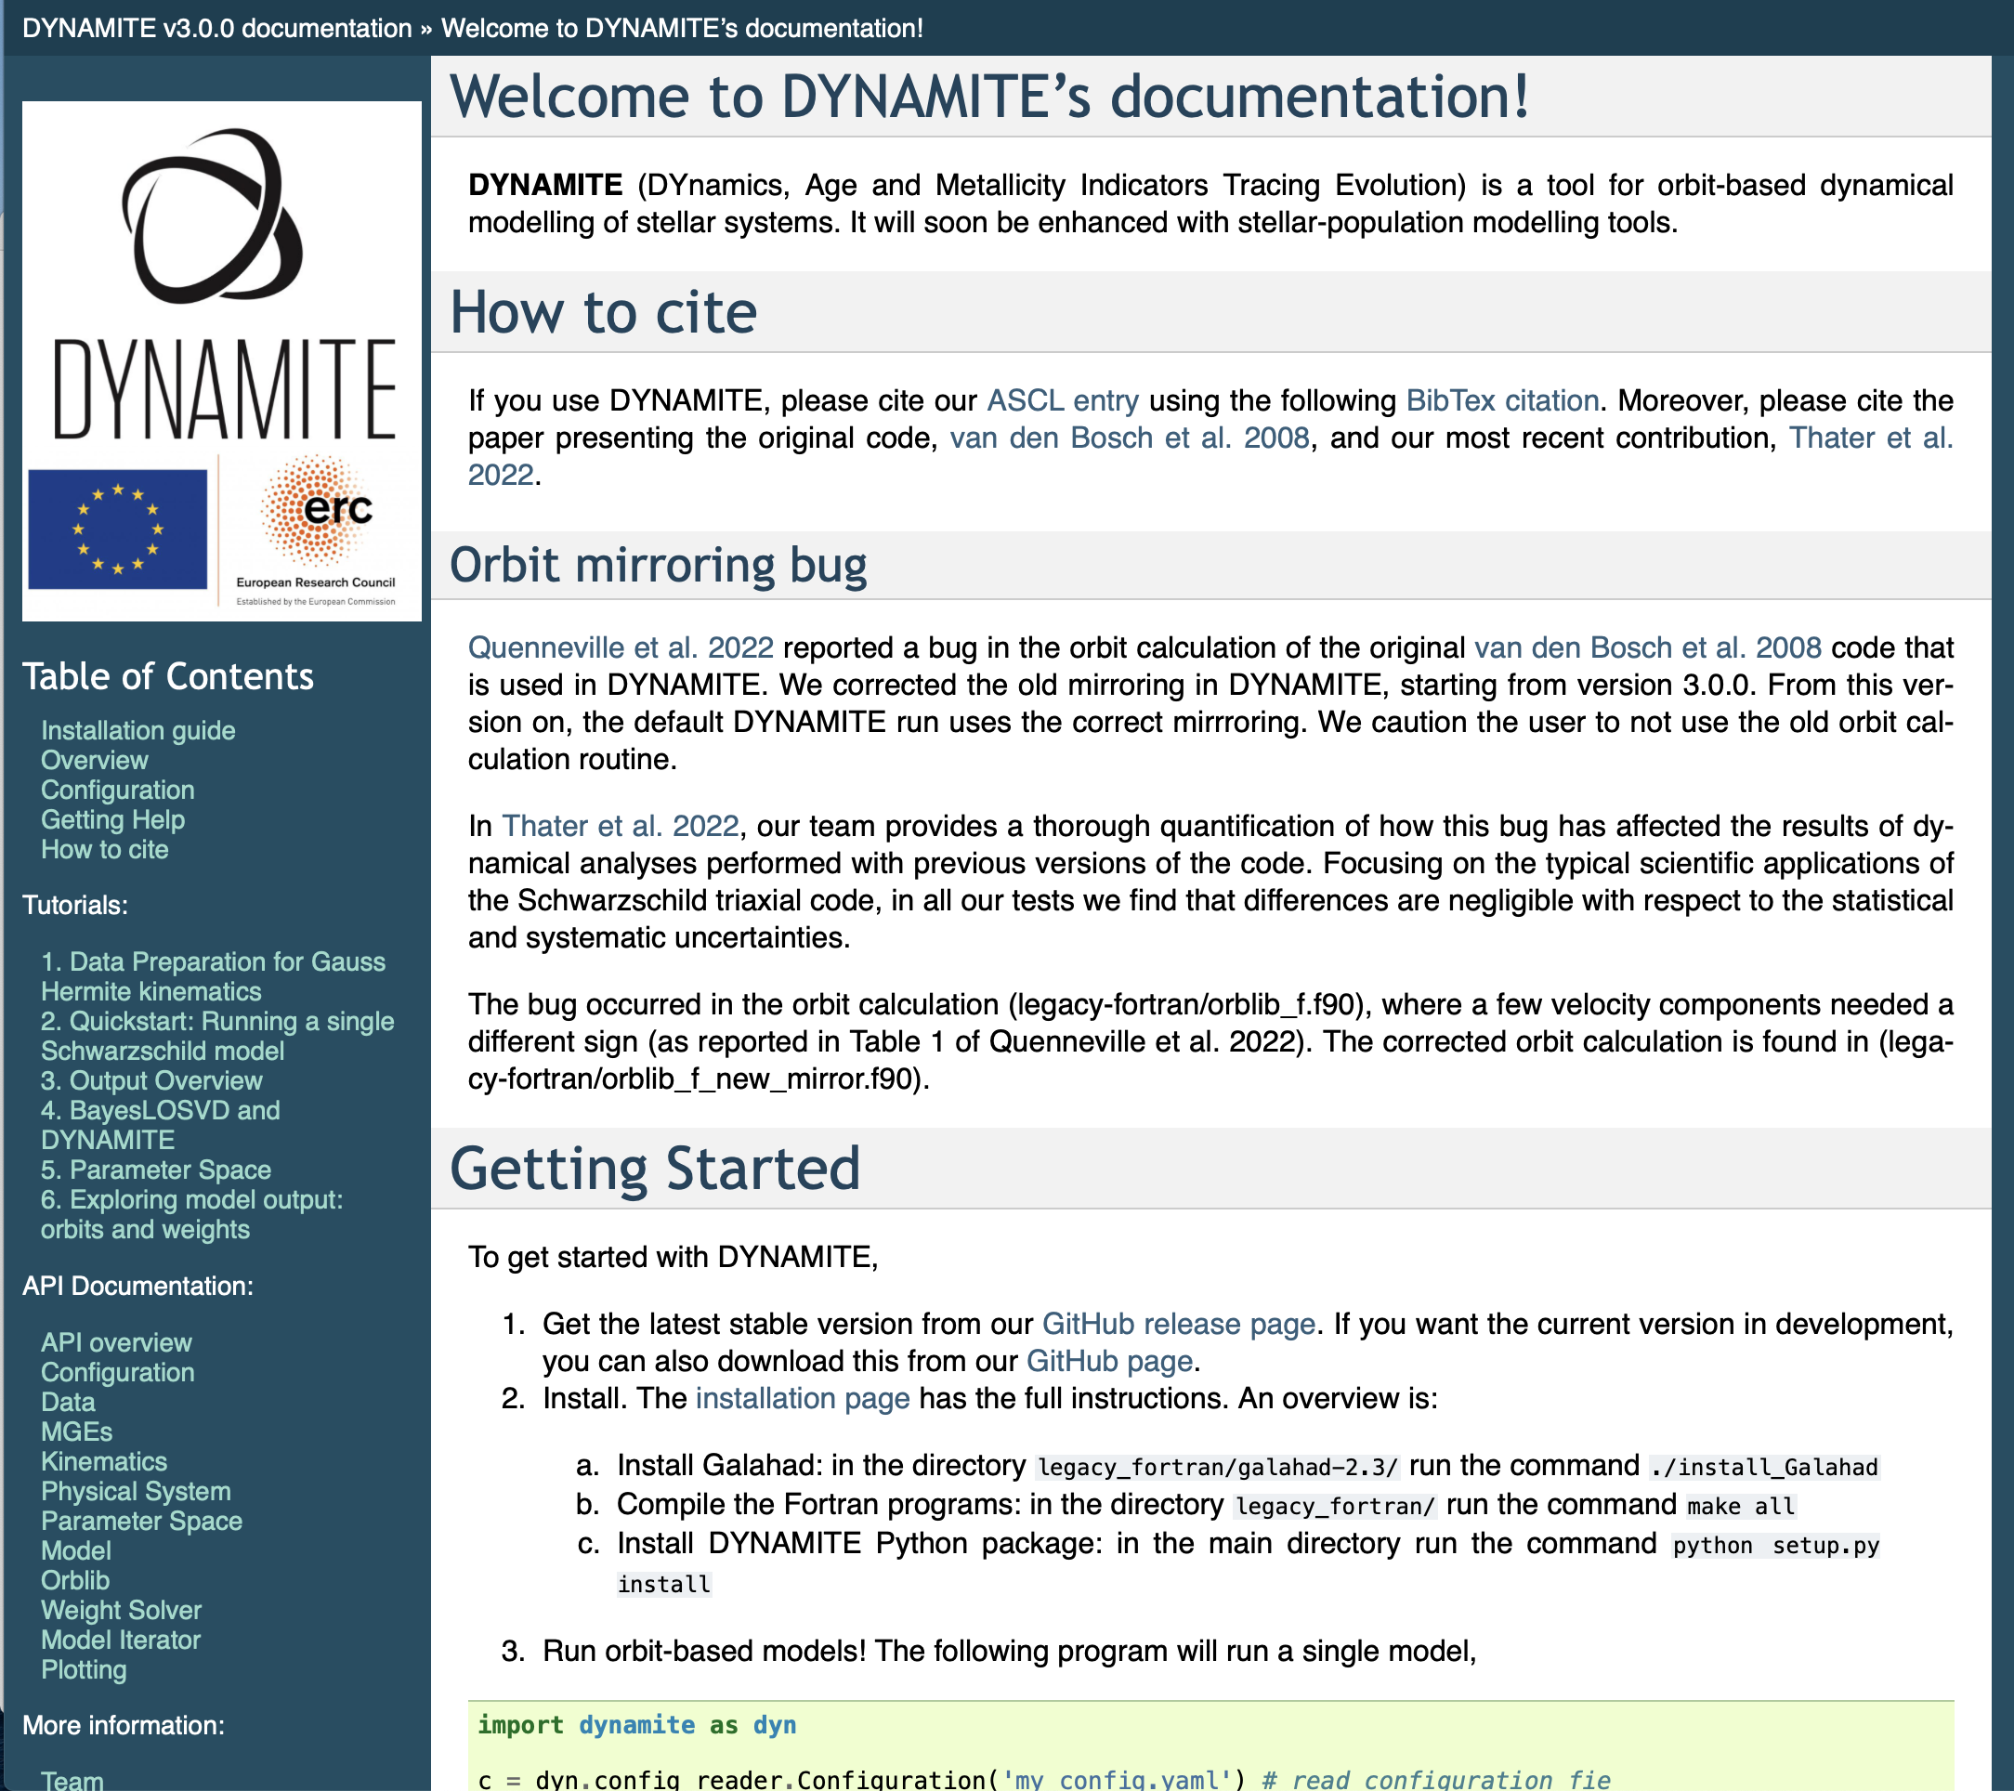Go to Getting Help page
This screenshot has height=1791, width=2014.
tap(112, 819)
